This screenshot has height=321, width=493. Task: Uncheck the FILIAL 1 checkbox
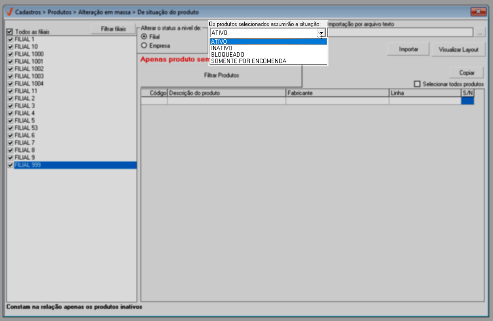click(x=11, y=39)
